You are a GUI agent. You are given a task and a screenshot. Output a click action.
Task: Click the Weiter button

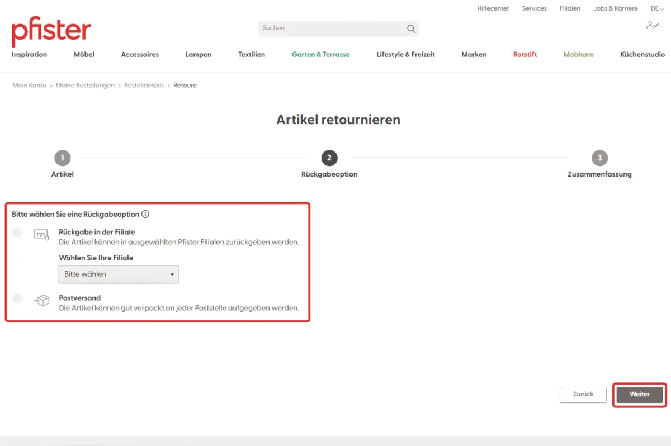coord(639,394)
